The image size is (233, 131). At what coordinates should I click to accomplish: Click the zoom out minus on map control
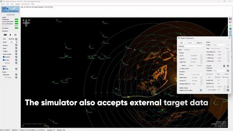23,20
